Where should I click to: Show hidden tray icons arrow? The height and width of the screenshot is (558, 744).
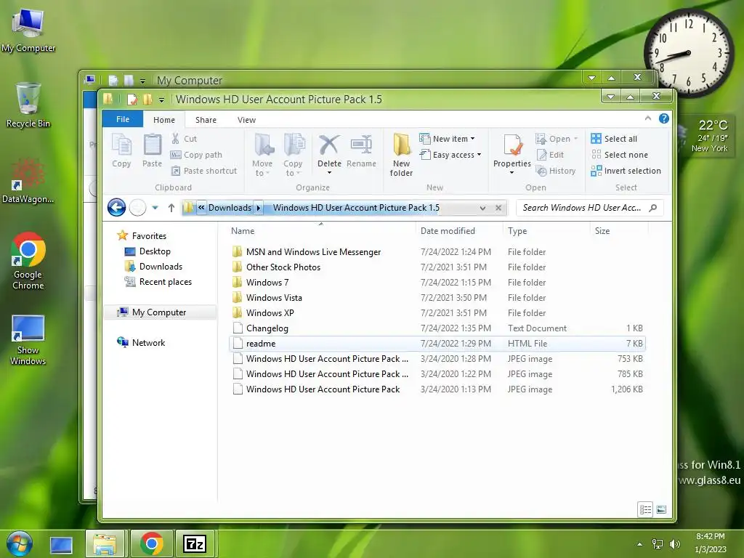pyautogui.click(x=639, y=543)
